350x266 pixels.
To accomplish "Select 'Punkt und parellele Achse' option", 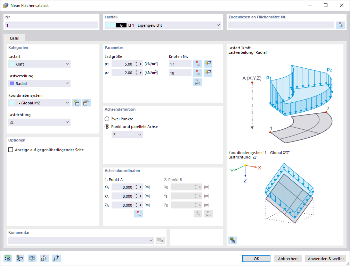I will pyautogui.click(x=107, y=127).
